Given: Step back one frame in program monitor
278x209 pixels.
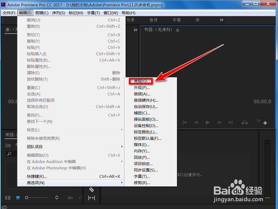Looking at the screenshot, I should click(196, 122).
